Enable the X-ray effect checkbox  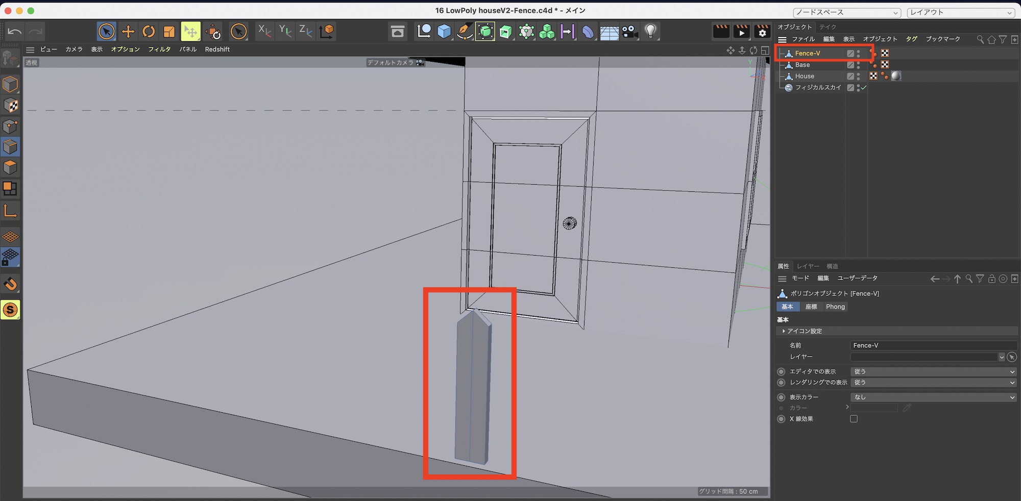[854, 419]
